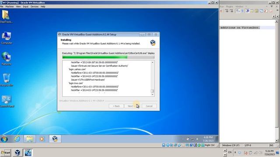Screen dimensions: 280x157
Task: Click the install log scrollbar thumb
Action: (153, 91)
